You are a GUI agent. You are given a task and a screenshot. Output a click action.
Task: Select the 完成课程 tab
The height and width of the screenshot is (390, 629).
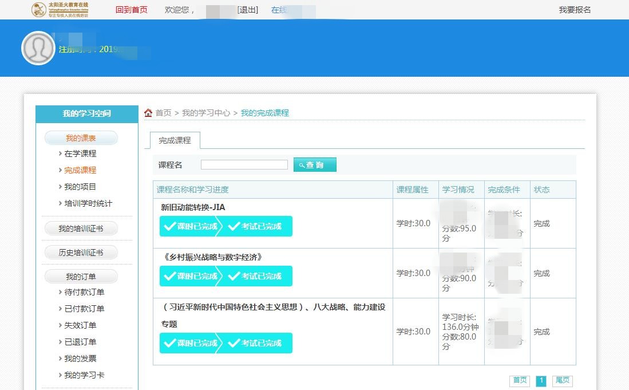click(175, 140)
